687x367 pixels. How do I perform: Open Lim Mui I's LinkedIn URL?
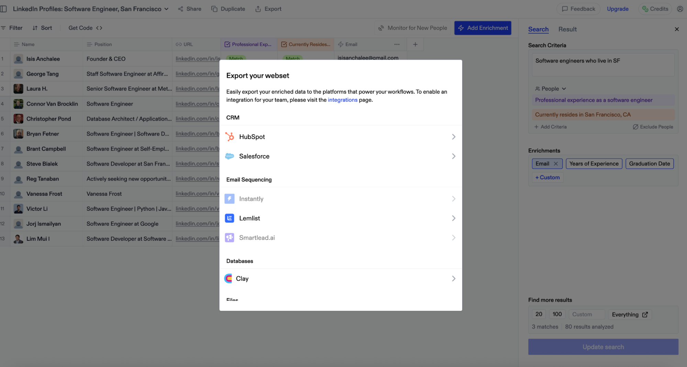[x=197, y=239]
